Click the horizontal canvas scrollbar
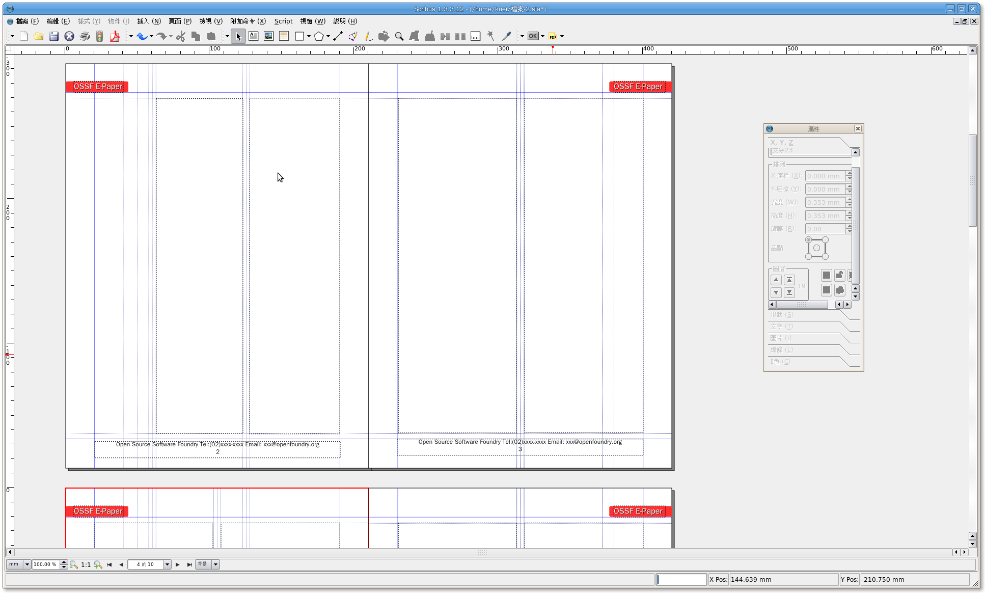 click(x=482, y=552)
